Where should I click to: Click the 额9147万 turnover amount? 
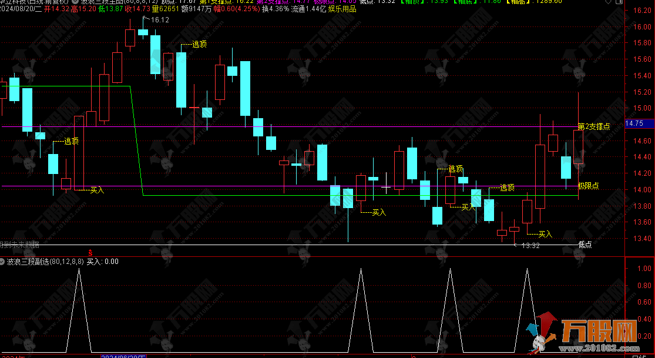(196, 9)
